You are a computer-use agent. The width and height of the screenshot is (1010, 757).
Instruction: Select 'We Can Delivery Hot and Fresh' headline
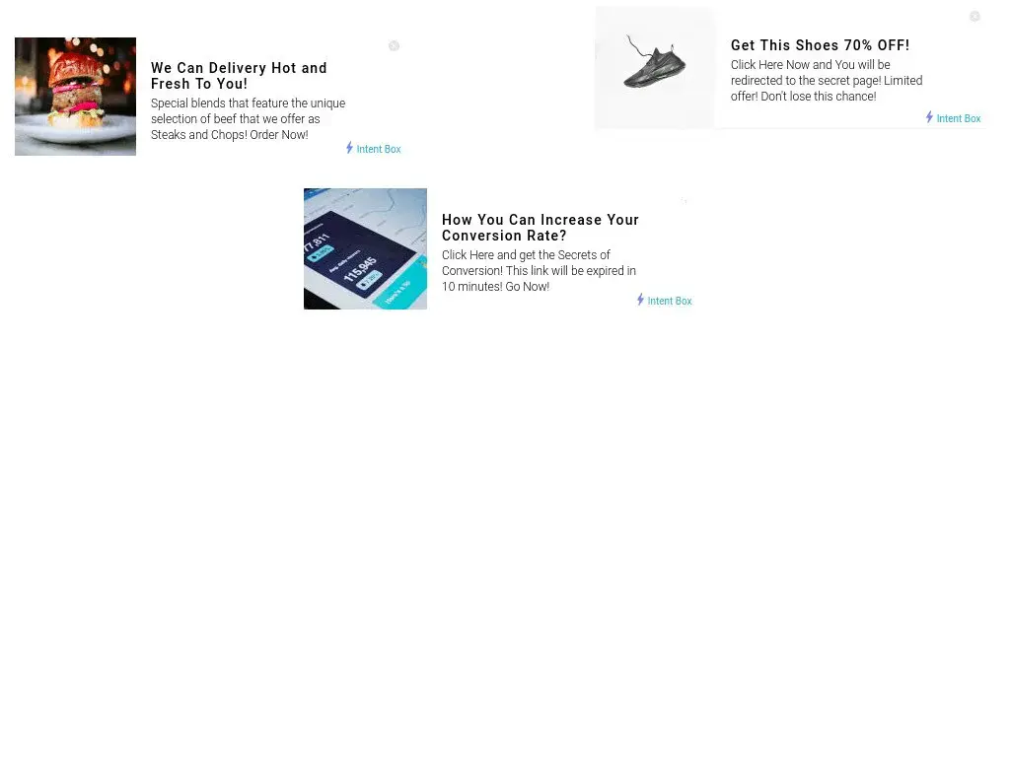point(239,76)
